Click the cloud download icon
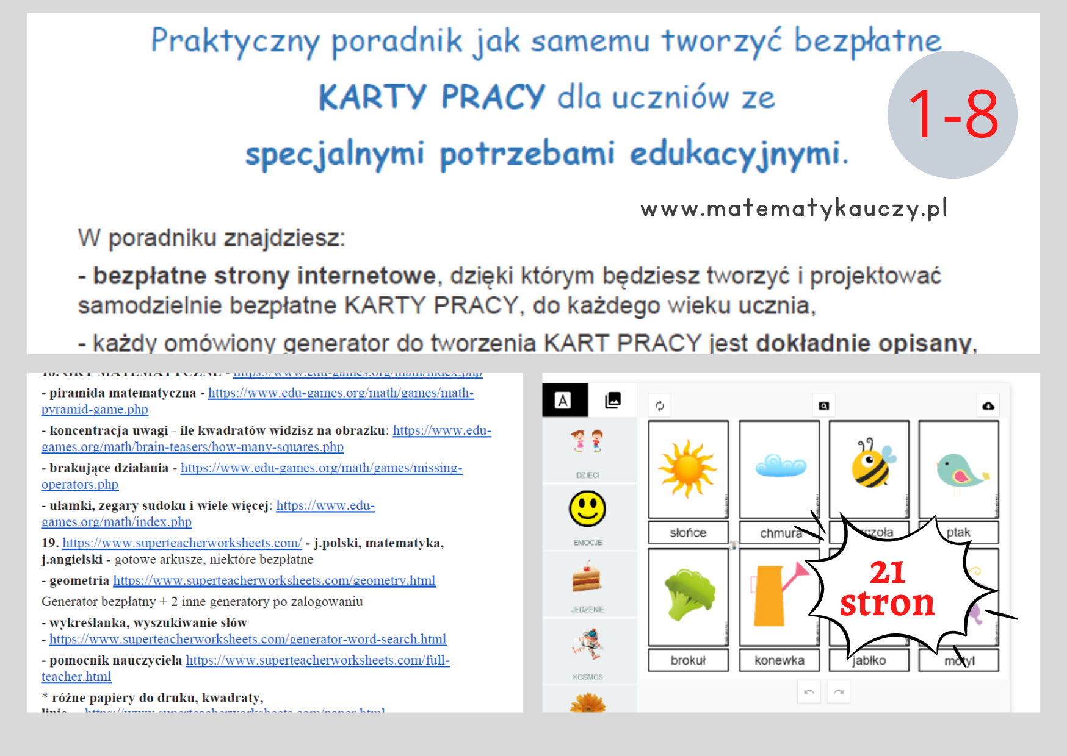Screen dimensions: 1067x756 point(988,406)
